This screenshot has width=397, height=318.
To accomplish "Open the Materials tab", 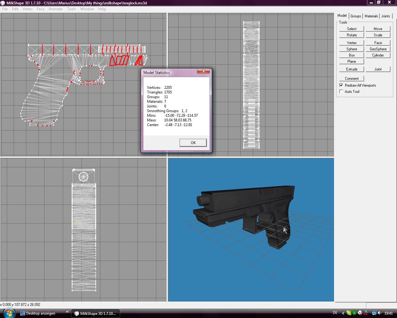I will point(371,16).
